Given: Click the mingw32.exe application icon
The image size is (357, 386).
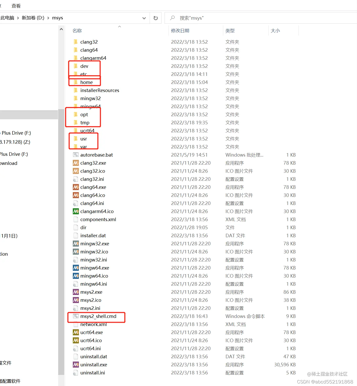Looking at the screenshot, I should [x=76, y=244].
